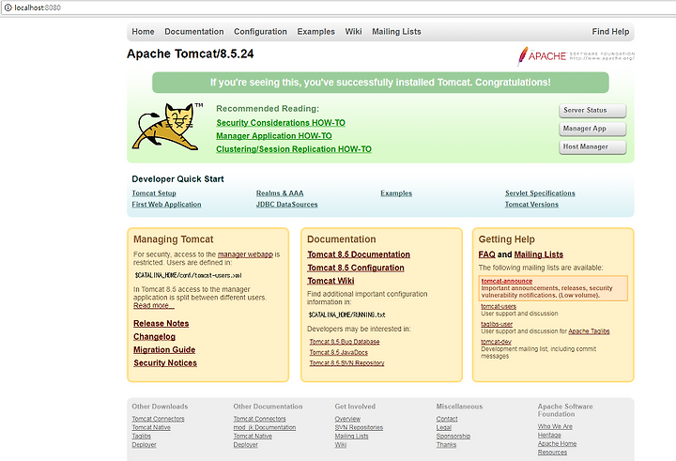Open Taglibs link under Other Downloads

142,436
